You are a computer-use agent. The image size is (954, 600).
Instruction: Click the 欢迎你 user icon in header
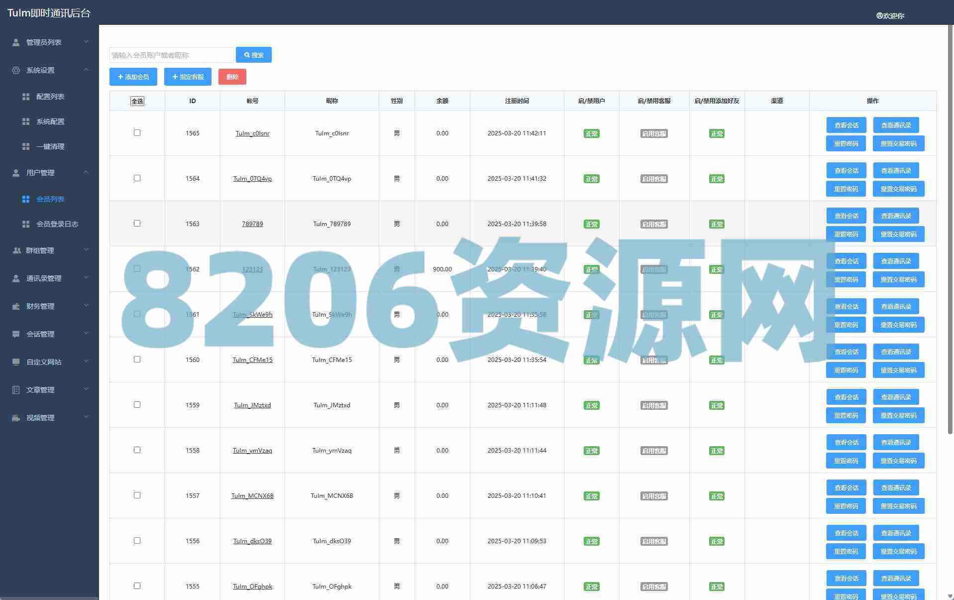pyautogui.click(x=879, y=16)
